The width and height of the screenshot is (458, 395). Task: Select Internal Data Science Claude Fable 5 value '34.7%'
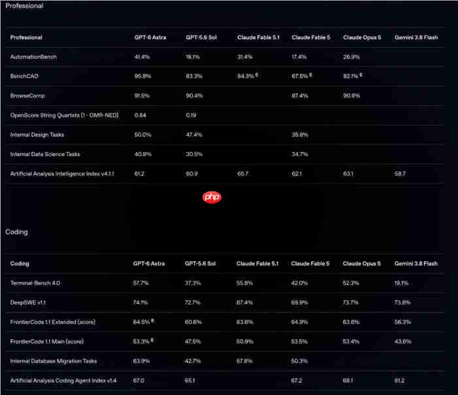(x=300, y=154)
